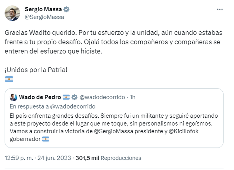This screenshot has width=234, height=170.
Task: Click Wado de Pedro's verified badge
Action: (x=74, y=97)
